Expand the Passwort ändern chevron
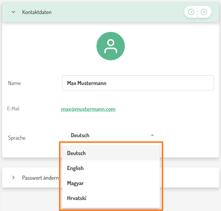This screenshot has height=211, width=221. pyautogui.click(x=13, y=178)
